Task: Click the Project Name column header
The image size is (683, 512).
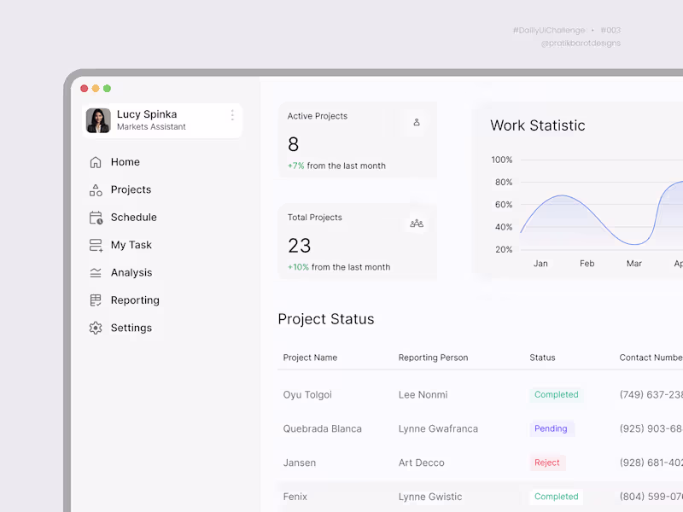Action: click(x=309, y=358)
